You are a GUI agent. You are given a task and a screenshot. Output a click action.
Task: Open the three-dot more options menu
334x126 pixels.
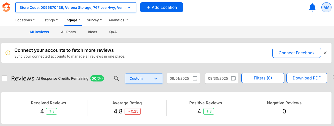coord(333,77)
